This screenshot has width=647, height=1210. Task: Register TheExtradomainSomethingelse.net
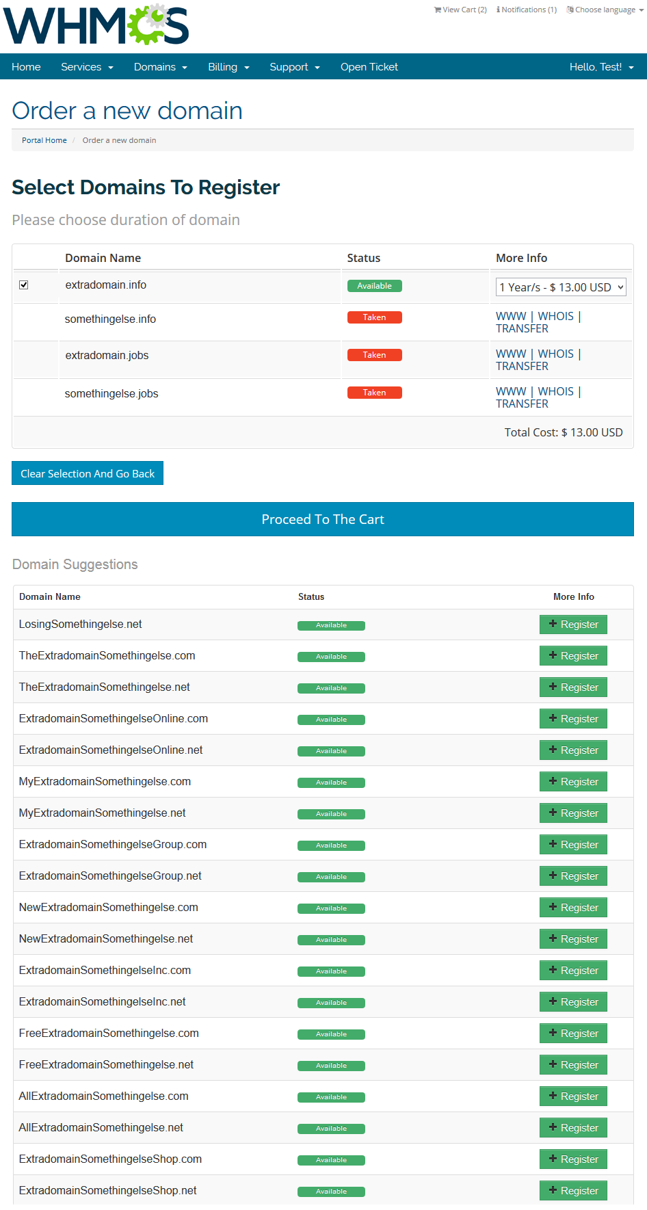[x=573, y=687]
